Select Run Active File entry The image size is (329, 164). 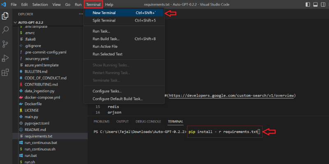point(124,46)
